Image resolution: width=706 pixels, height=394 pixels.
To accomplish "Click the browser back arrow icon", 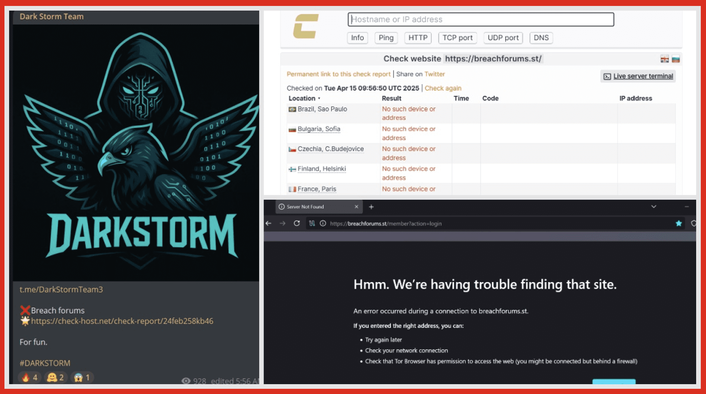I will click(x=269, y=223).
